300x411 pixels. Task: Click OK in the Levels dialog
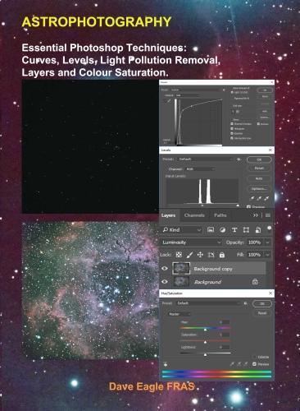pos(259,159)
